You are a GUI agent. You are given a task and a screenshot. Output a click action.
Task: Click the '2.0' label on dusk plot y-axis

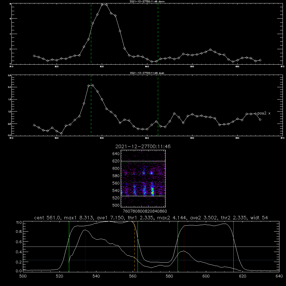click(9, 87)
